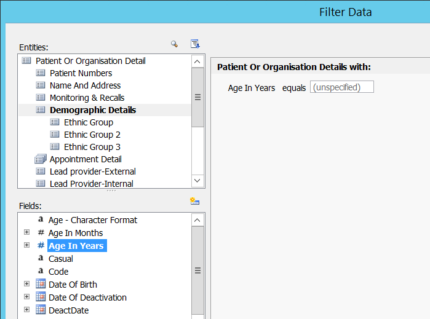
Task: Click the number icon beside Age In Months
Action: pos(41,232)
